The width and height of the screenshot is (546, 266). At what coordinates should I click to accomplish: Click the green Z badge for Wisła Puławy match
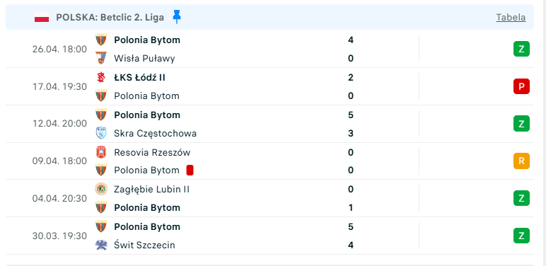click(x=521, y=49)
